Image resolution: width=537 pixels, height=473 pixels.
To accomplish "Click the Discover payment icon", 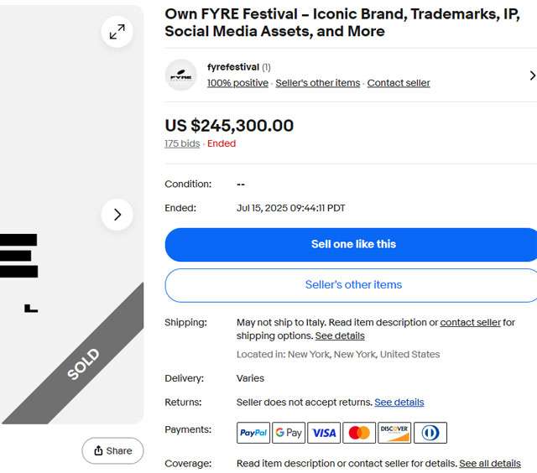I will pyautogui.click(x=394, y=433).
